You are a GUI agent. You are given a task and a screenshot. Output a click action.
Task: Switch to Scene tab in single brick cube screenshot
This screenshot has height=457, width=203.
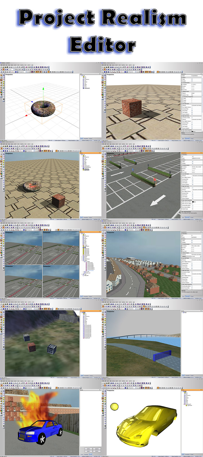[183, 139]
